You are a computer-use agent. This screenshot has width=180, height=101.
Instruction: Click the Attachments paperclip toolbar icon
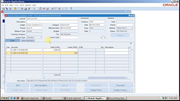click(x=63, y=9)
